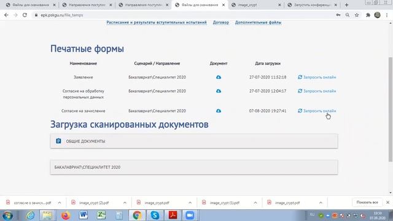
Task: Click the RU language indicator in tray
Action: click(x=312, y=215)
